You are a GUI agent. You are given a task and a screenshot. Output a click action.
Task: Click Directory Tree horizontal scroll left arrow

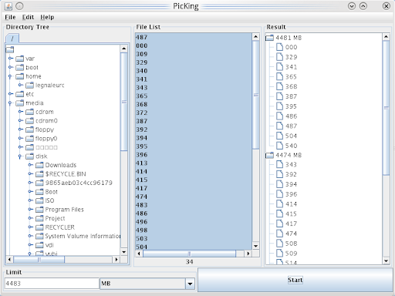click(9, 260)
